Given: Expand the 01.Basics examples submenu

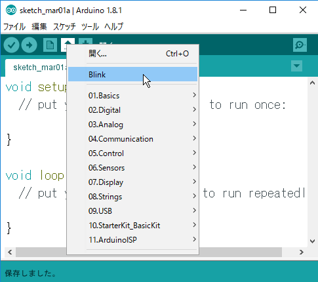Looking at the screenshot, I should click(x=132, y=96).
